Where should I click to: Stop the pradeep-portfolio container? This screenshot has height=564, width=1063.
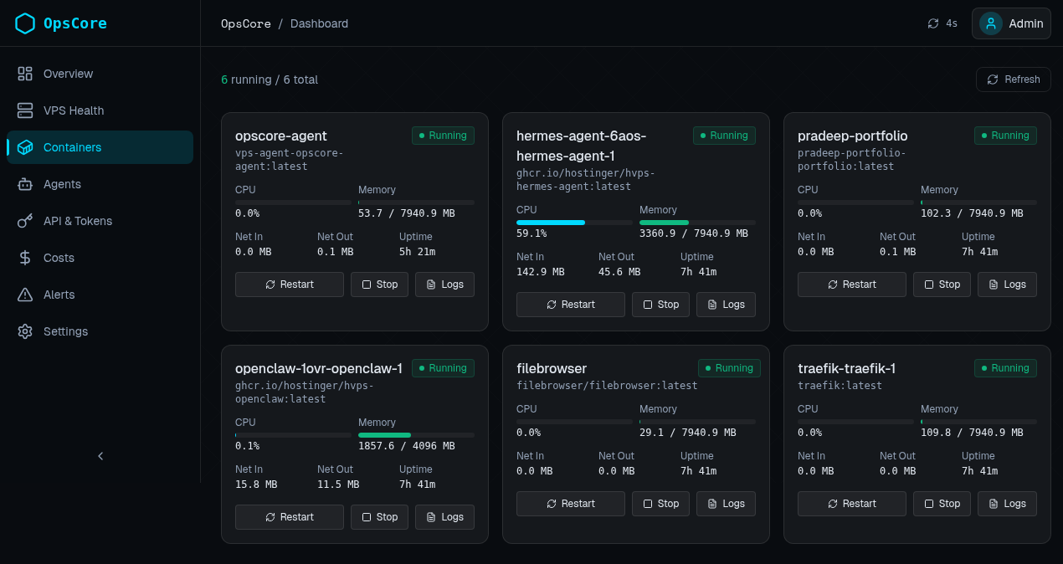click(x=942, y=285)
